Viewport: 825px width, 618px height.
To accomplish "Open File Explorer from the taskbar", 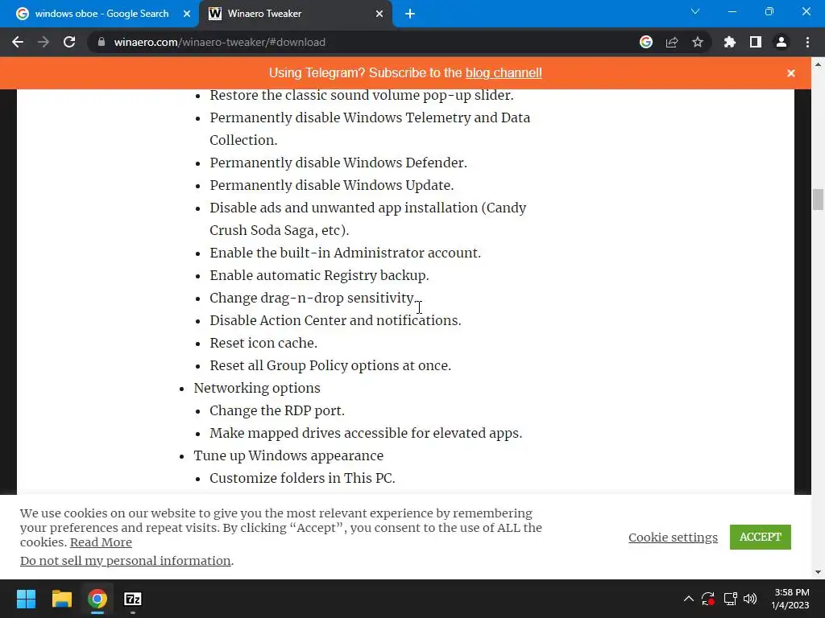I will [x=61, y=599].
